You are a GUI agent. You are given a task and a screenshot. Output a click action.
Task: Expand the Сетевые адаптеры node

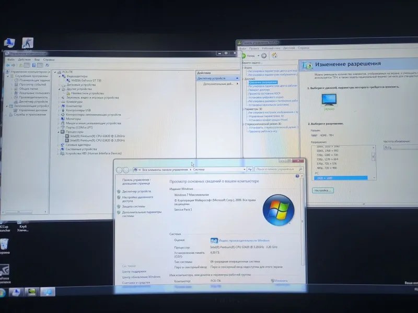(x=58, y=145)
